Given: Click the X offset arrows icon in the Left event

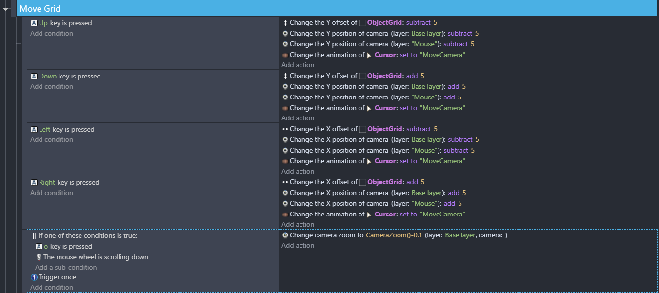Looking at the screenshot, I should [x=285, y=129].
